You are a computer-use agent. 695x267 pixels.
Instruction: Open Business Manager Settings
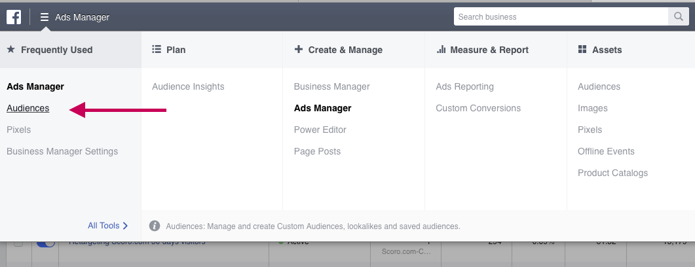62,151
